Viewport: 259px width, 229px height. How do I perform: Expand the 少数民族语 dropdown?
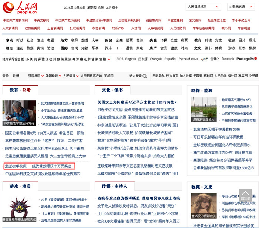(242, 7)
